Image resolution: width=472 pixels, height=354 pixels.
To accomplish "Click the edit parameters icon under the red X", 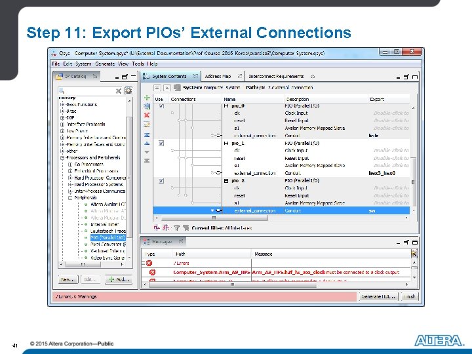I will 147,125.
